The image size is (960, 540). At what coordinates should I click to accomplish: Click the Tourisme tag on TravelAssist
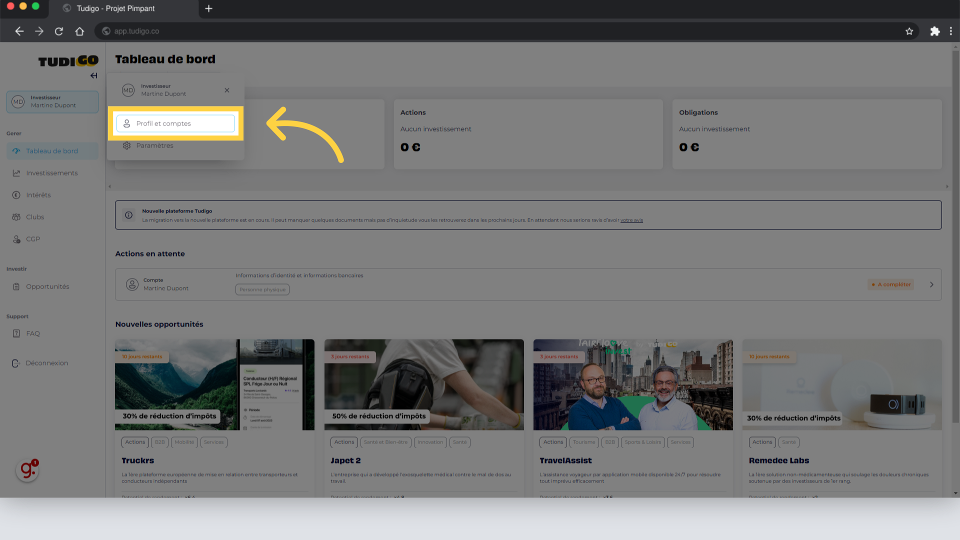pos(584,442)
